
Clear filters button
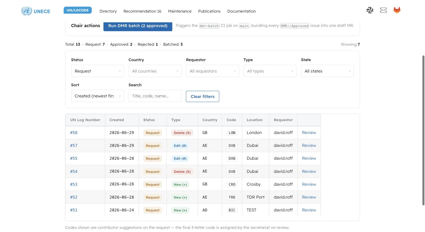203,96
